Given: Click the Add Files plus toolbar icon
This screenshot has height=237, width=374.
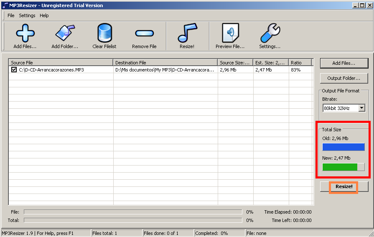Looking at the screenshot, I should [x=25, y=33].
